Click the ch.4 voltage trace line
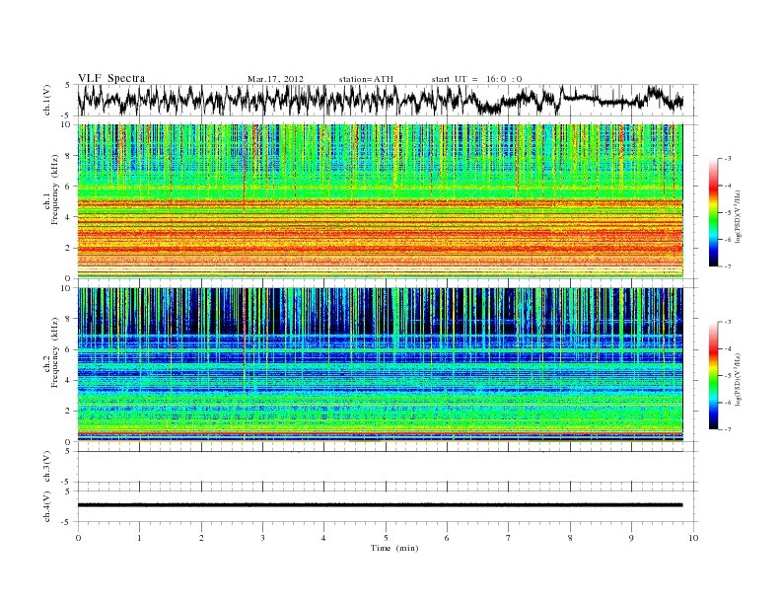This screenshot has width=781, height=604. 381,505
